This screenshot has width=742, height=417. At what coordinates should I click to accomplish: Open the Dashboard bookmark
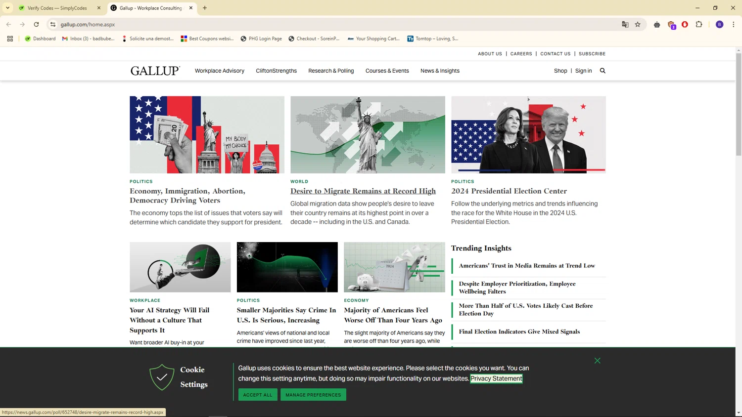pos(40,39)
